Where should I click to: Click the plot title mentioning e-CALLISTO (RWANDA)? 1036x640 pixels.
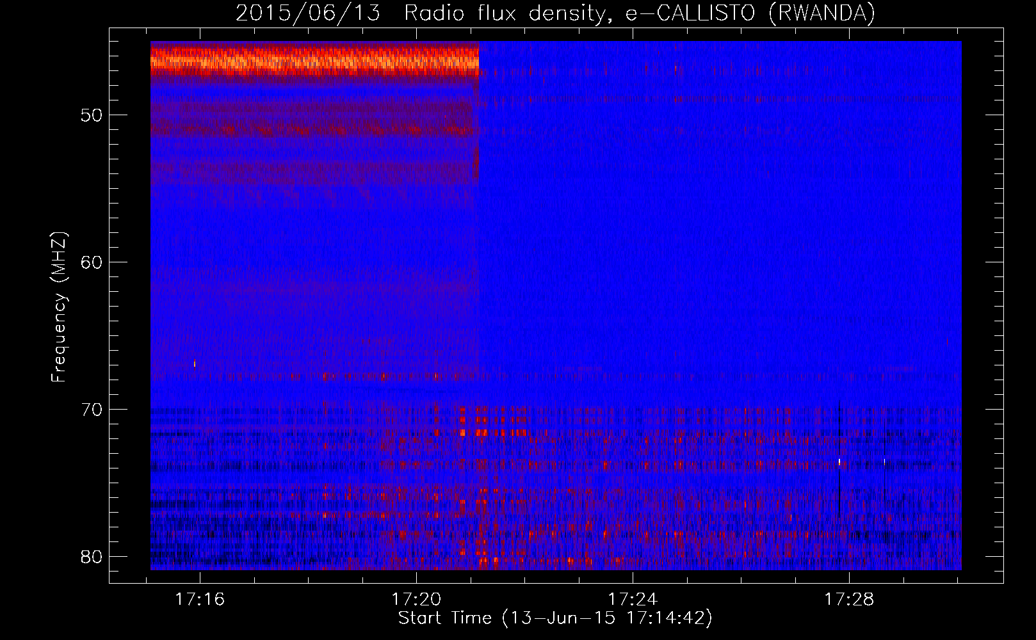click(x=555, y=13)
